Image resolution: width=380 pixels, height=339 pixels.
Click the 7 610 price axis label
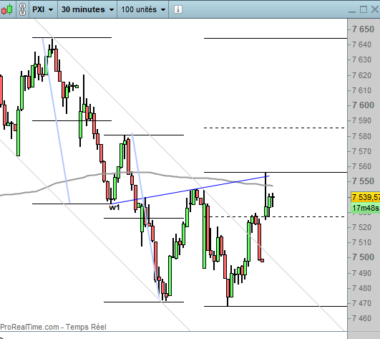coord(361,90)
